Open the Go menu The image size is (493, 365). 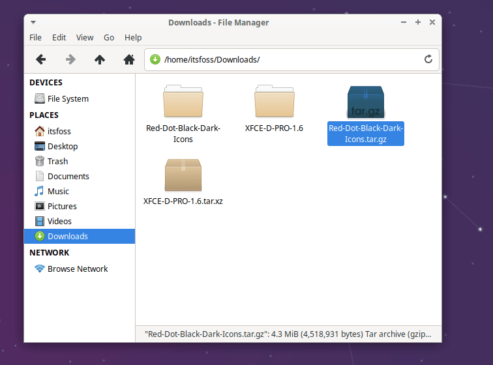109,38
